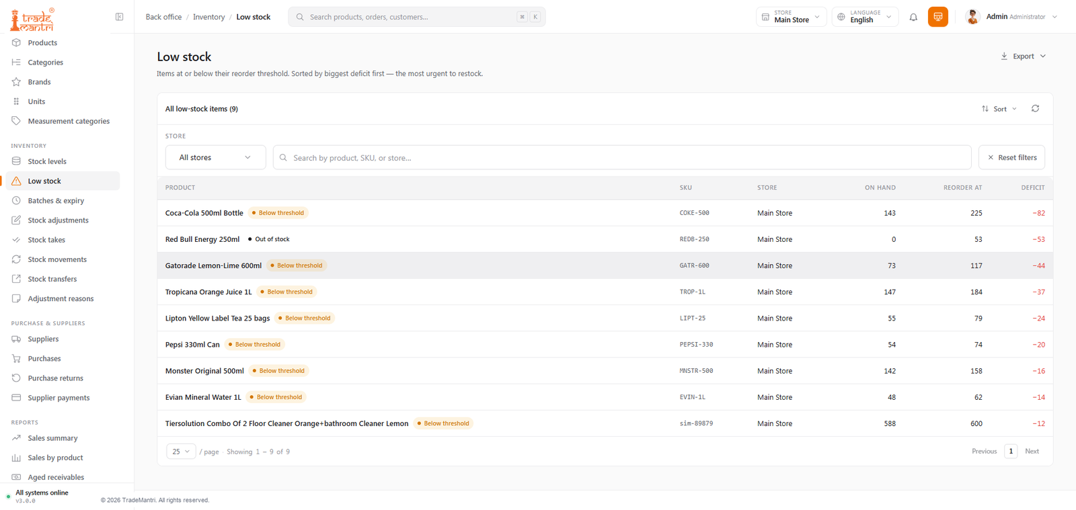Collapse the sidebar panel icon
Screen dimensions: 1076x510
tap(119, 17)
